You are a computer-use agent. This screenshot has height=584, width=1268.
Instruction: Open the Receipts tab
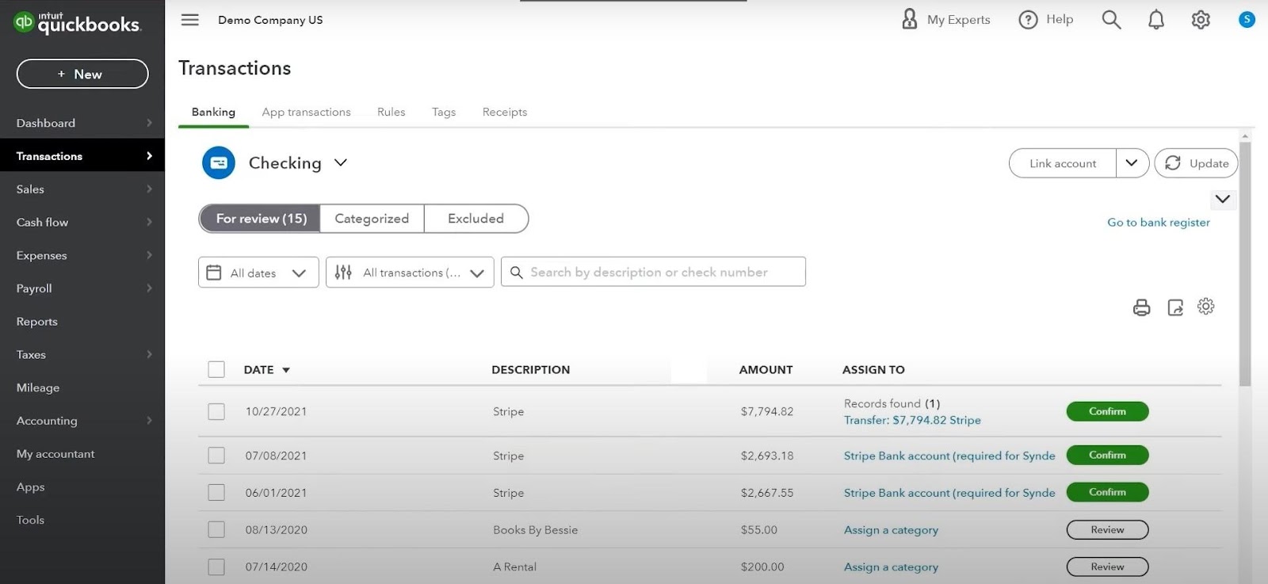coord(505,112)
